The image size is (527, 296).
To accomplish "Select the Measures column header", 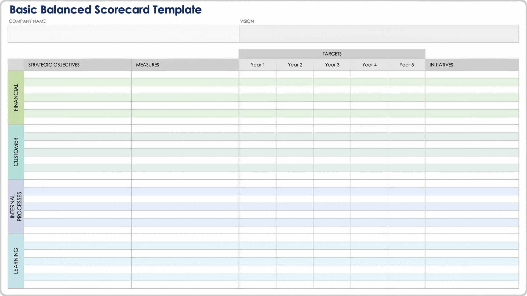I will pos(185,65).
